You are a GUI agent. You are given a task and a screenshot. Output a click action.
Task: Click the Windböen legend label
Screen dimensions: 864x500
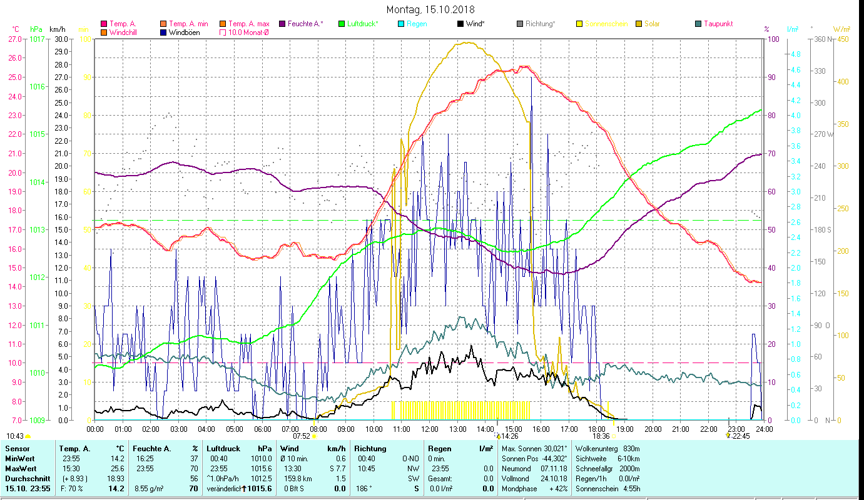coord(185,32)
